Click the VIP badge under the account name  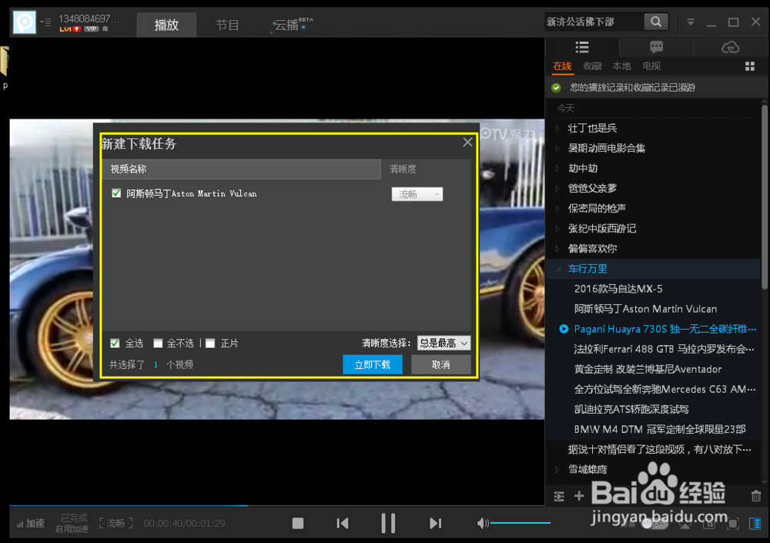point(92,29)
